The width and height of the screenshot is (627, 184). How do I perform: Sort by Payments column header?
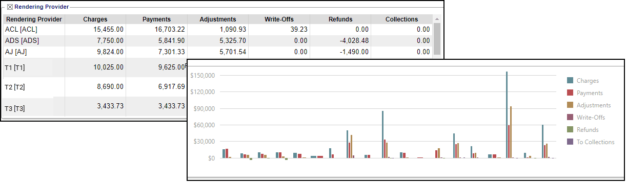coord(157,19)
